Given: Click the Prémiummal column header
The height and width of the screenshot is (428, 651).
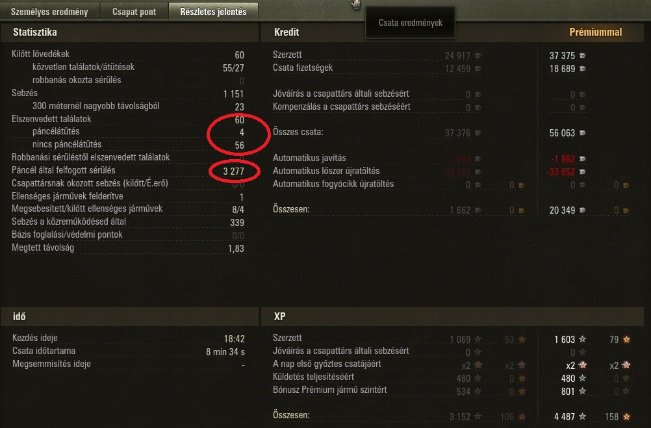Looking at the screenshot, I should point(595,32).
